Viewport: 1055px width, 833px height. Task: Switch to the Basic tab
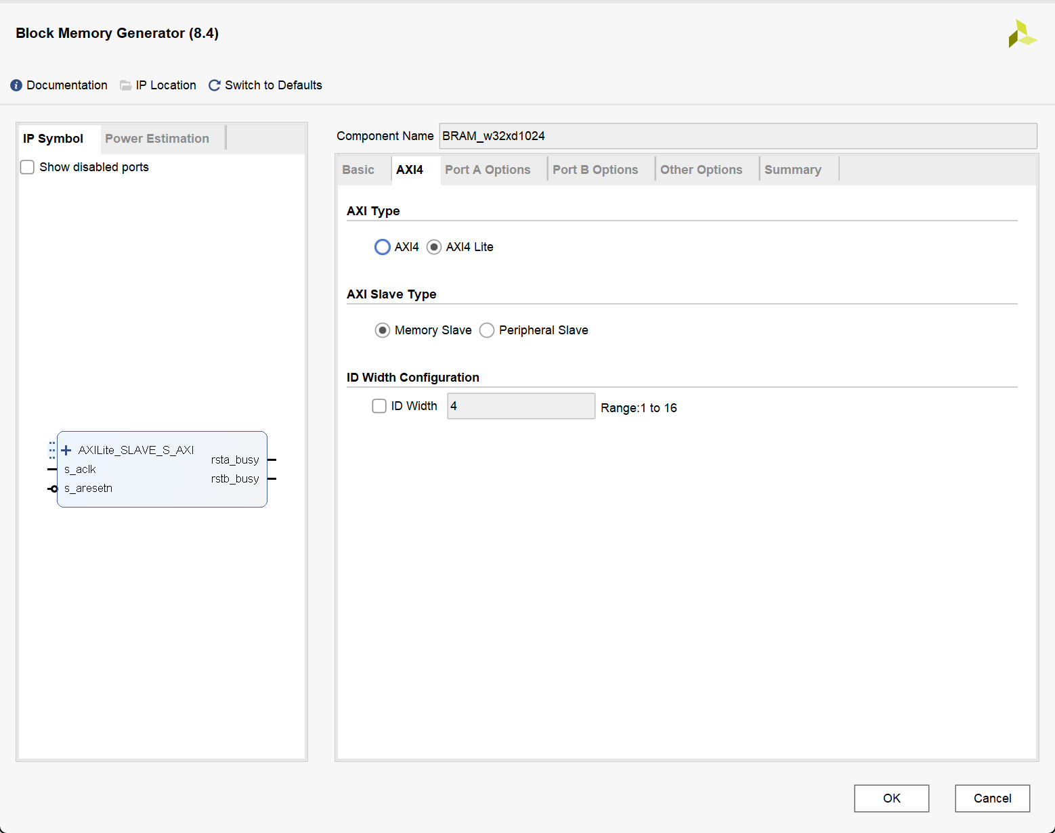pos(358,170)
